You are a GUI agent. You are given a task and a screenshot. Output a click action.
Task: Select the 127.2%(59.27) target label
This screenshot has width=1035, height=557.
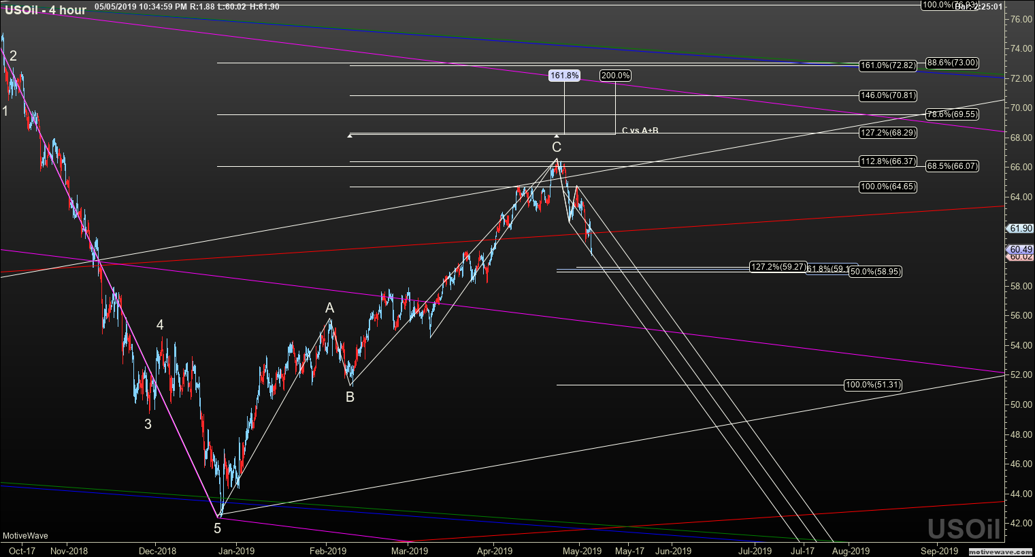[x=778, y=267]
